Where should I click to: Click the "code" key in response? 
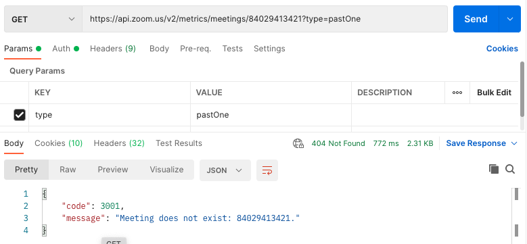(76, 205)
